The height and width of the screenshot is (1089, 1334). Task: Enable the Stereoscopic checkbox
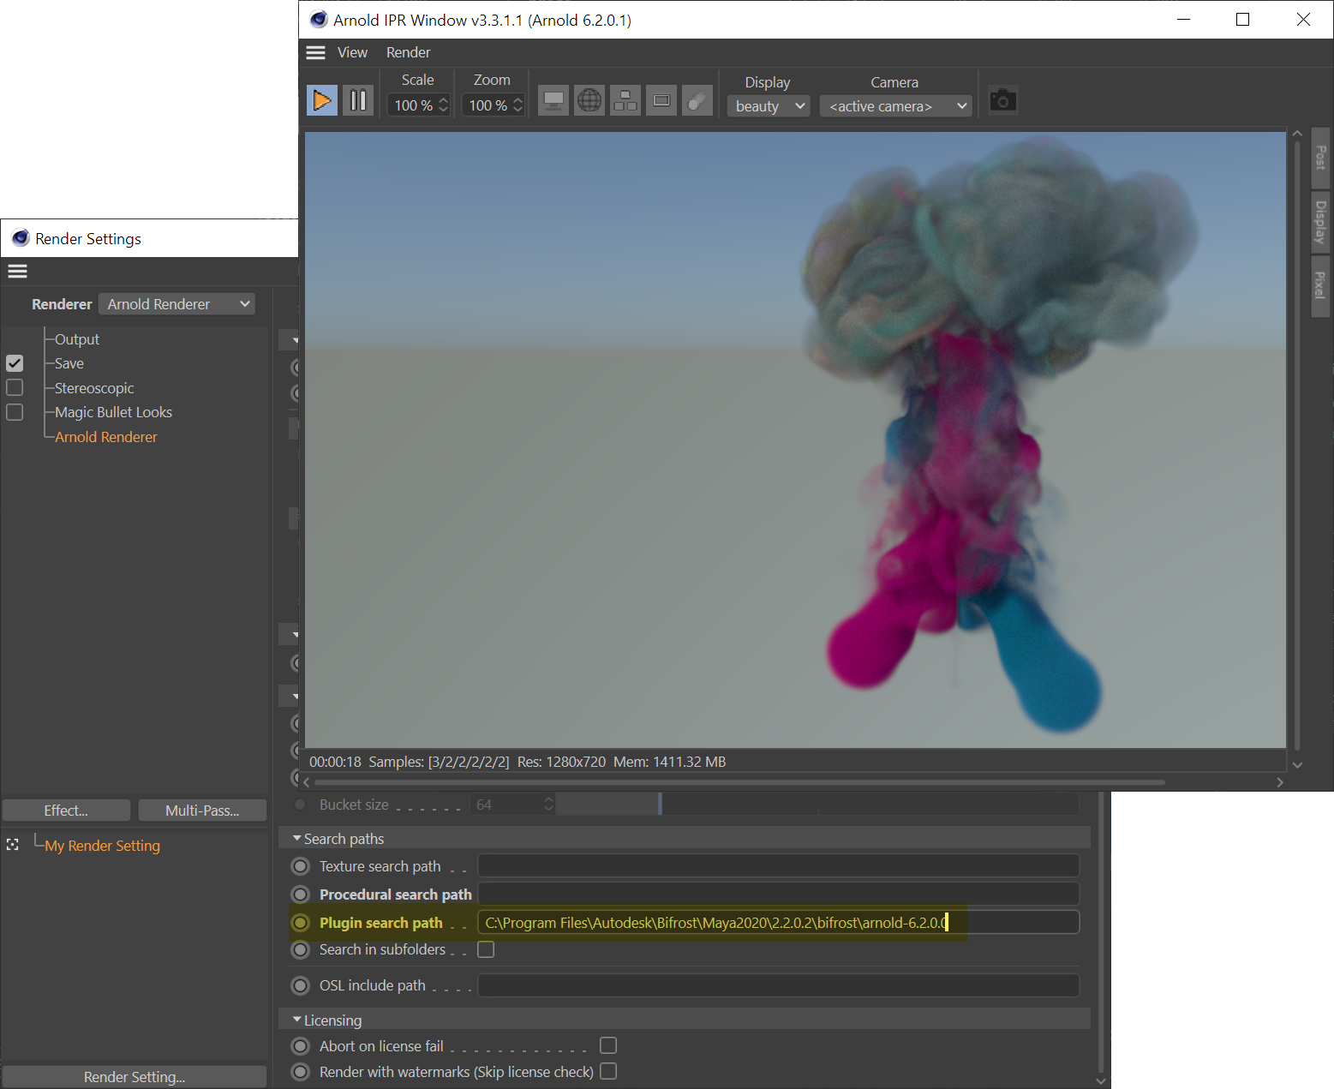pos(15,388)
